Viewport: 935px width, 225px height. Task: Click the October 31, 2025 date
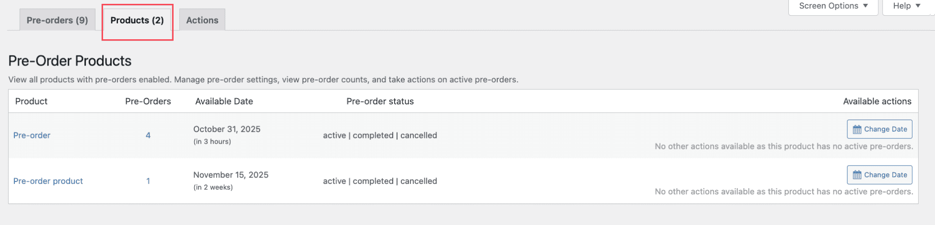[227, 129]
